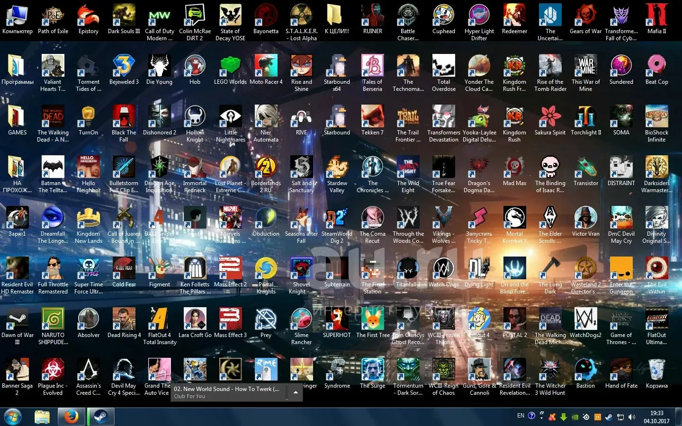Select the Banner Saga 2 icon

click(18, 377)
